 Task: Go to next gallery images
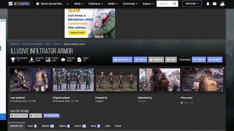click(x=222, y=91)
